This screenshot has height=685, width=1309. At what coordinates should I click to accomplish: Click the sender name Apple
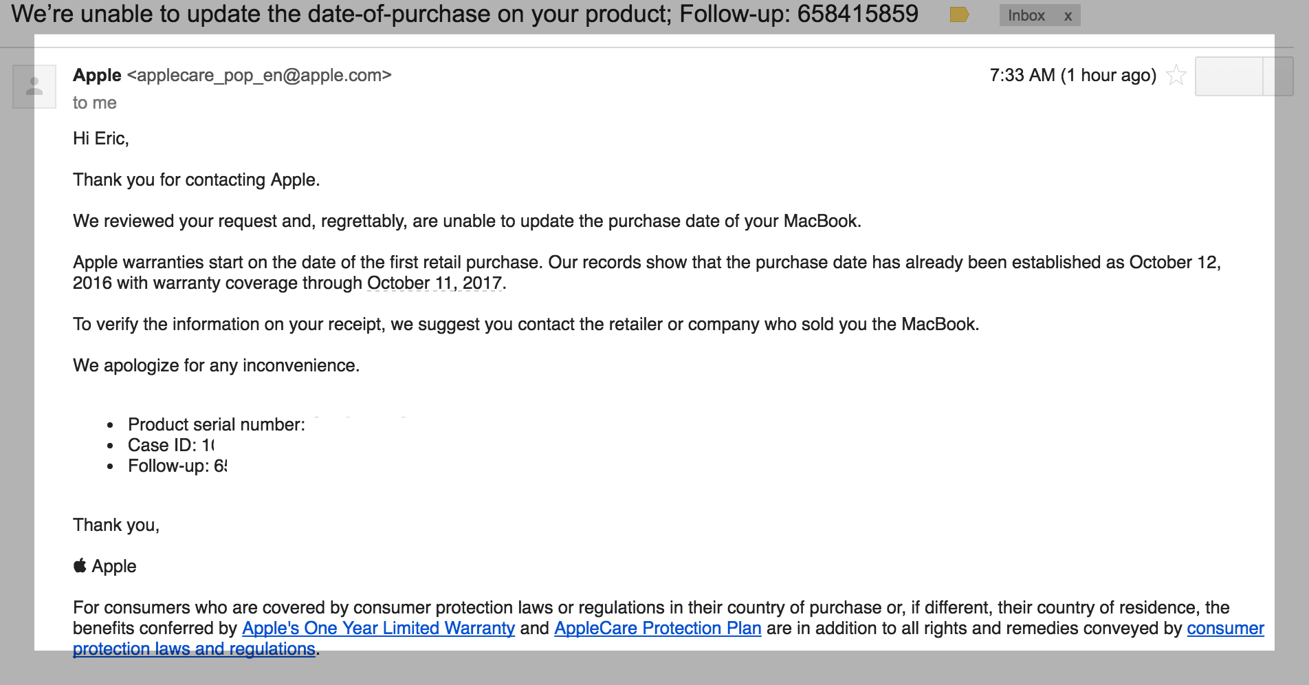click(x=97, y=75)
